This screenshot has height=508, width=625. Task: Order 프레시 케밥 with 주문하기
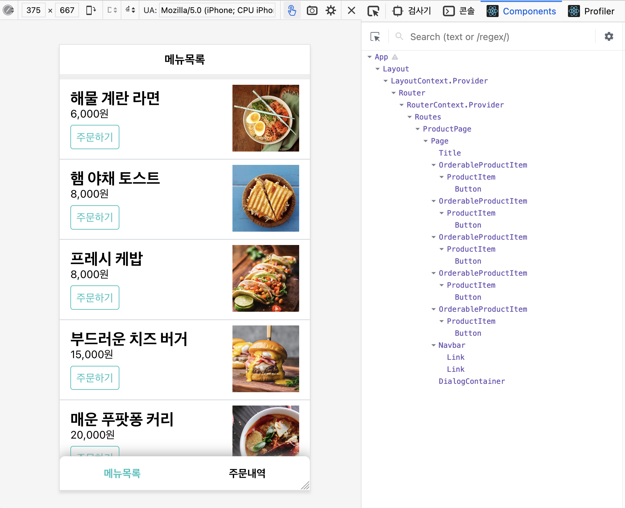click(95, 297)
